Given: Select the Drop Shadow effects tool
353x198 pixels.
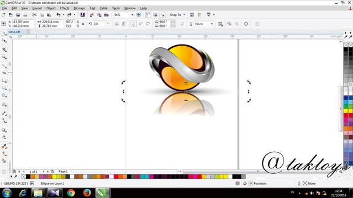Looking at the screenshot, I should point(4,130).
